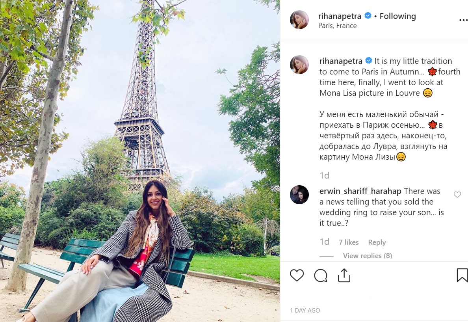
Task: Open the 1 DAY AGO timestamp
Action: click(x=305, y=310)
